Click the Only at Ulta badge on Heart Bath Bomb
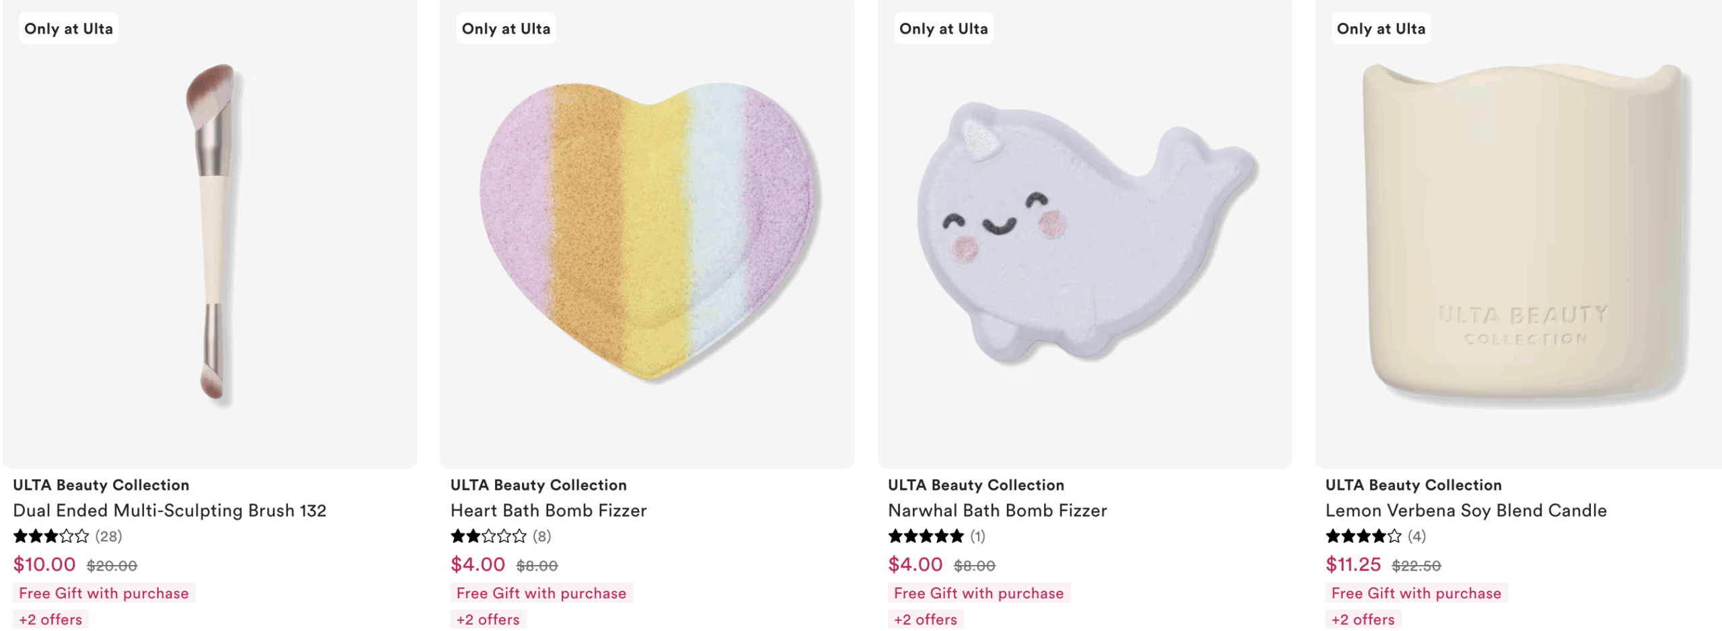 506,29
